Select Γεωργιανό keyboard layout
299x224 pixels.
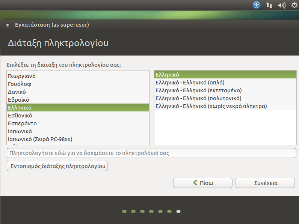(x=22, y=76)
